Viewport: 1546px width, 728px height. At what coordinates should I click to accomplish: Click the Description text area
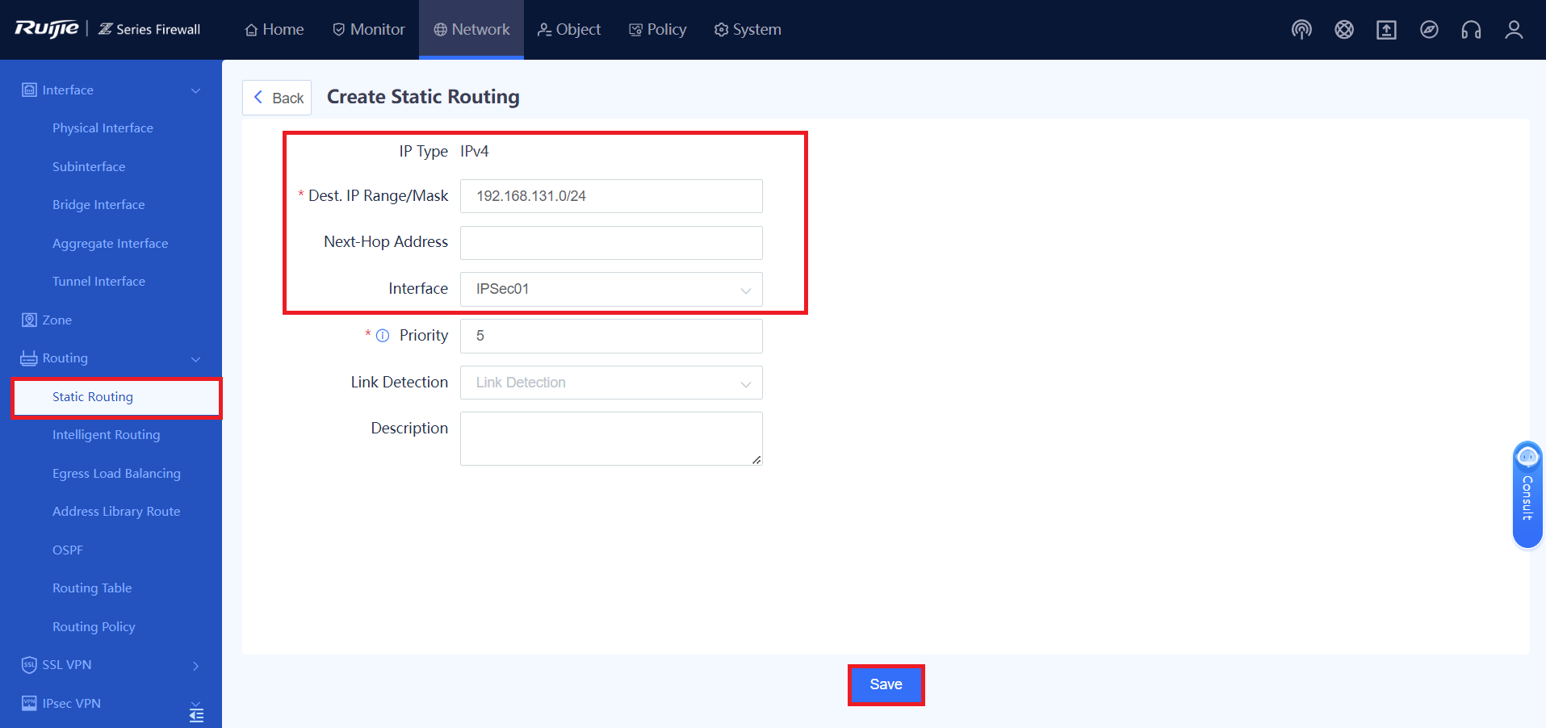point(611,438)
